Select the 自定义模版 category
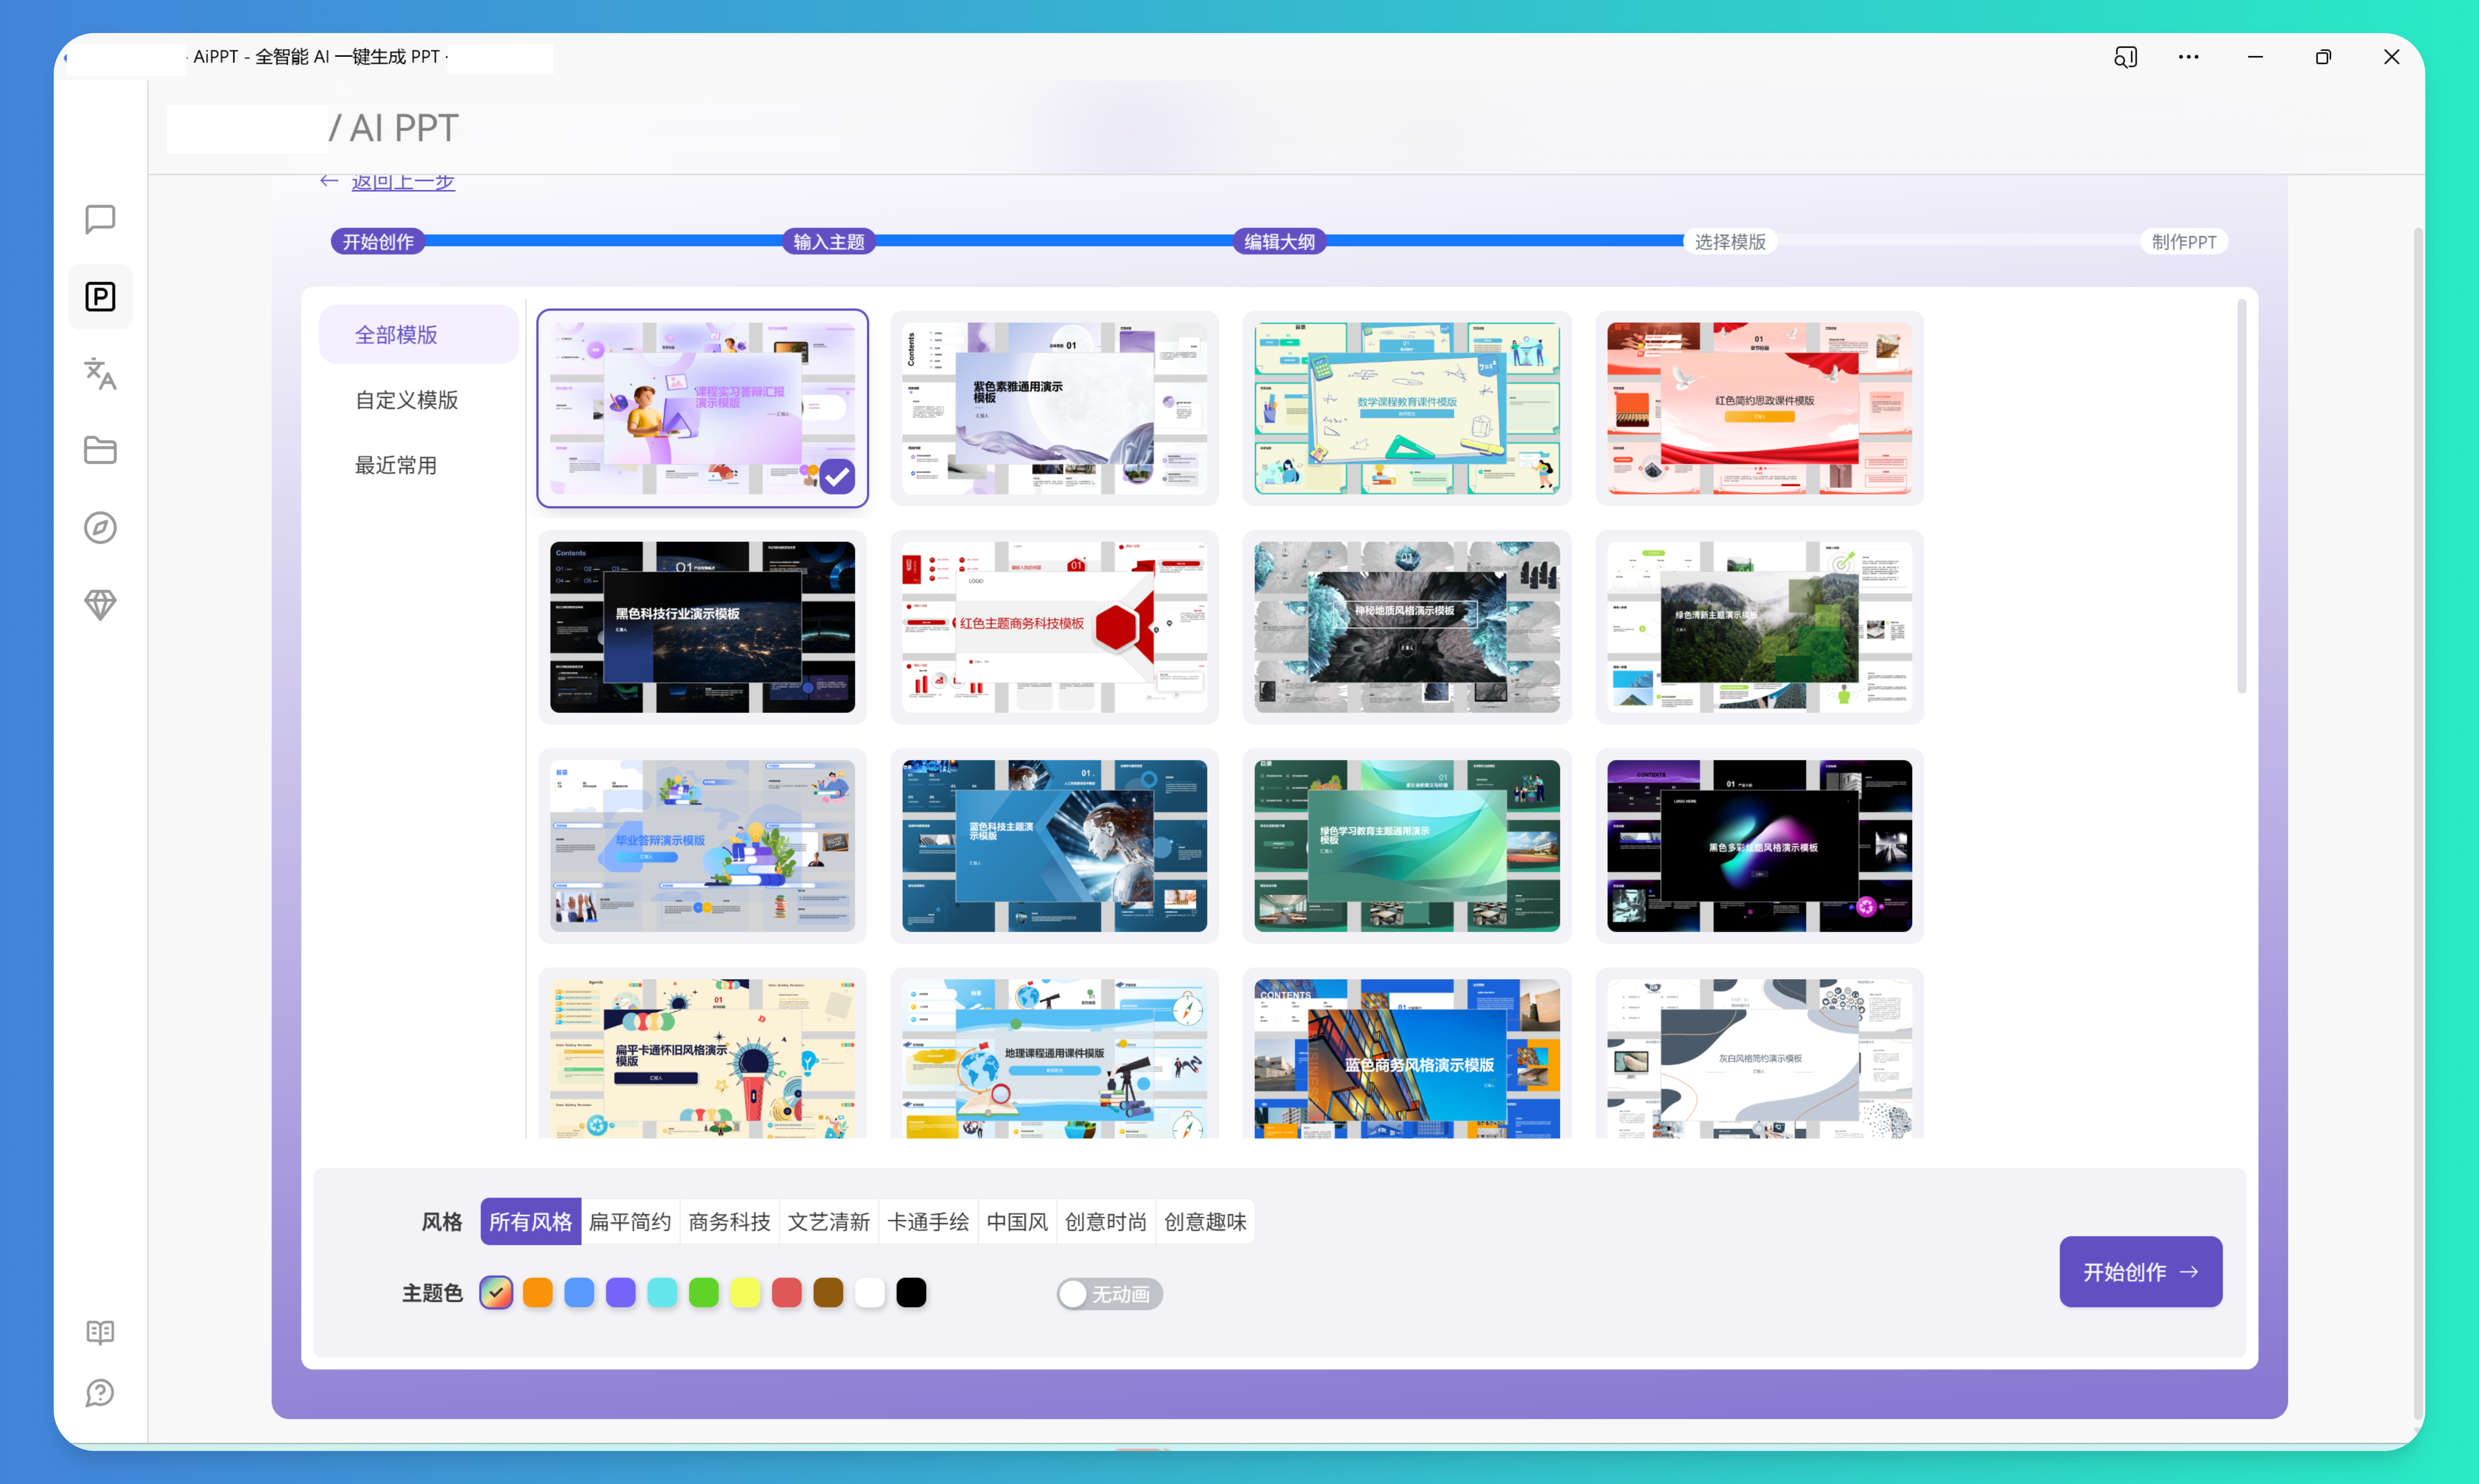This screenshot has height=1484, width=2479. tap(406, 400)
